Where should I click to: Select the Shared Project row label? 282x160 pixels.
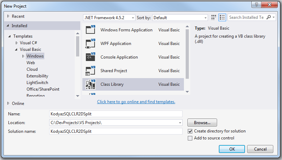click(114, 71)
